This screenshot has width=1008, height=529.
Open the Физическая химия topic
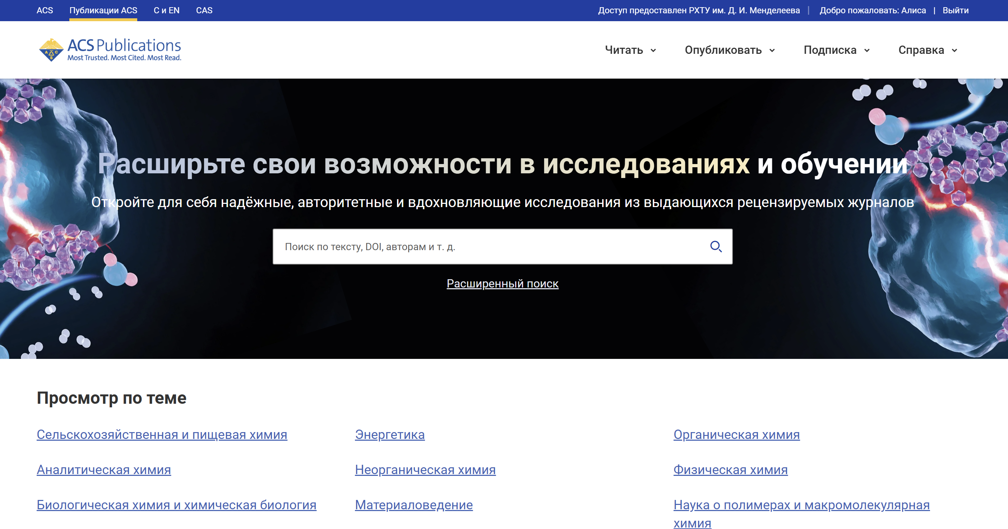click(730, 469)
